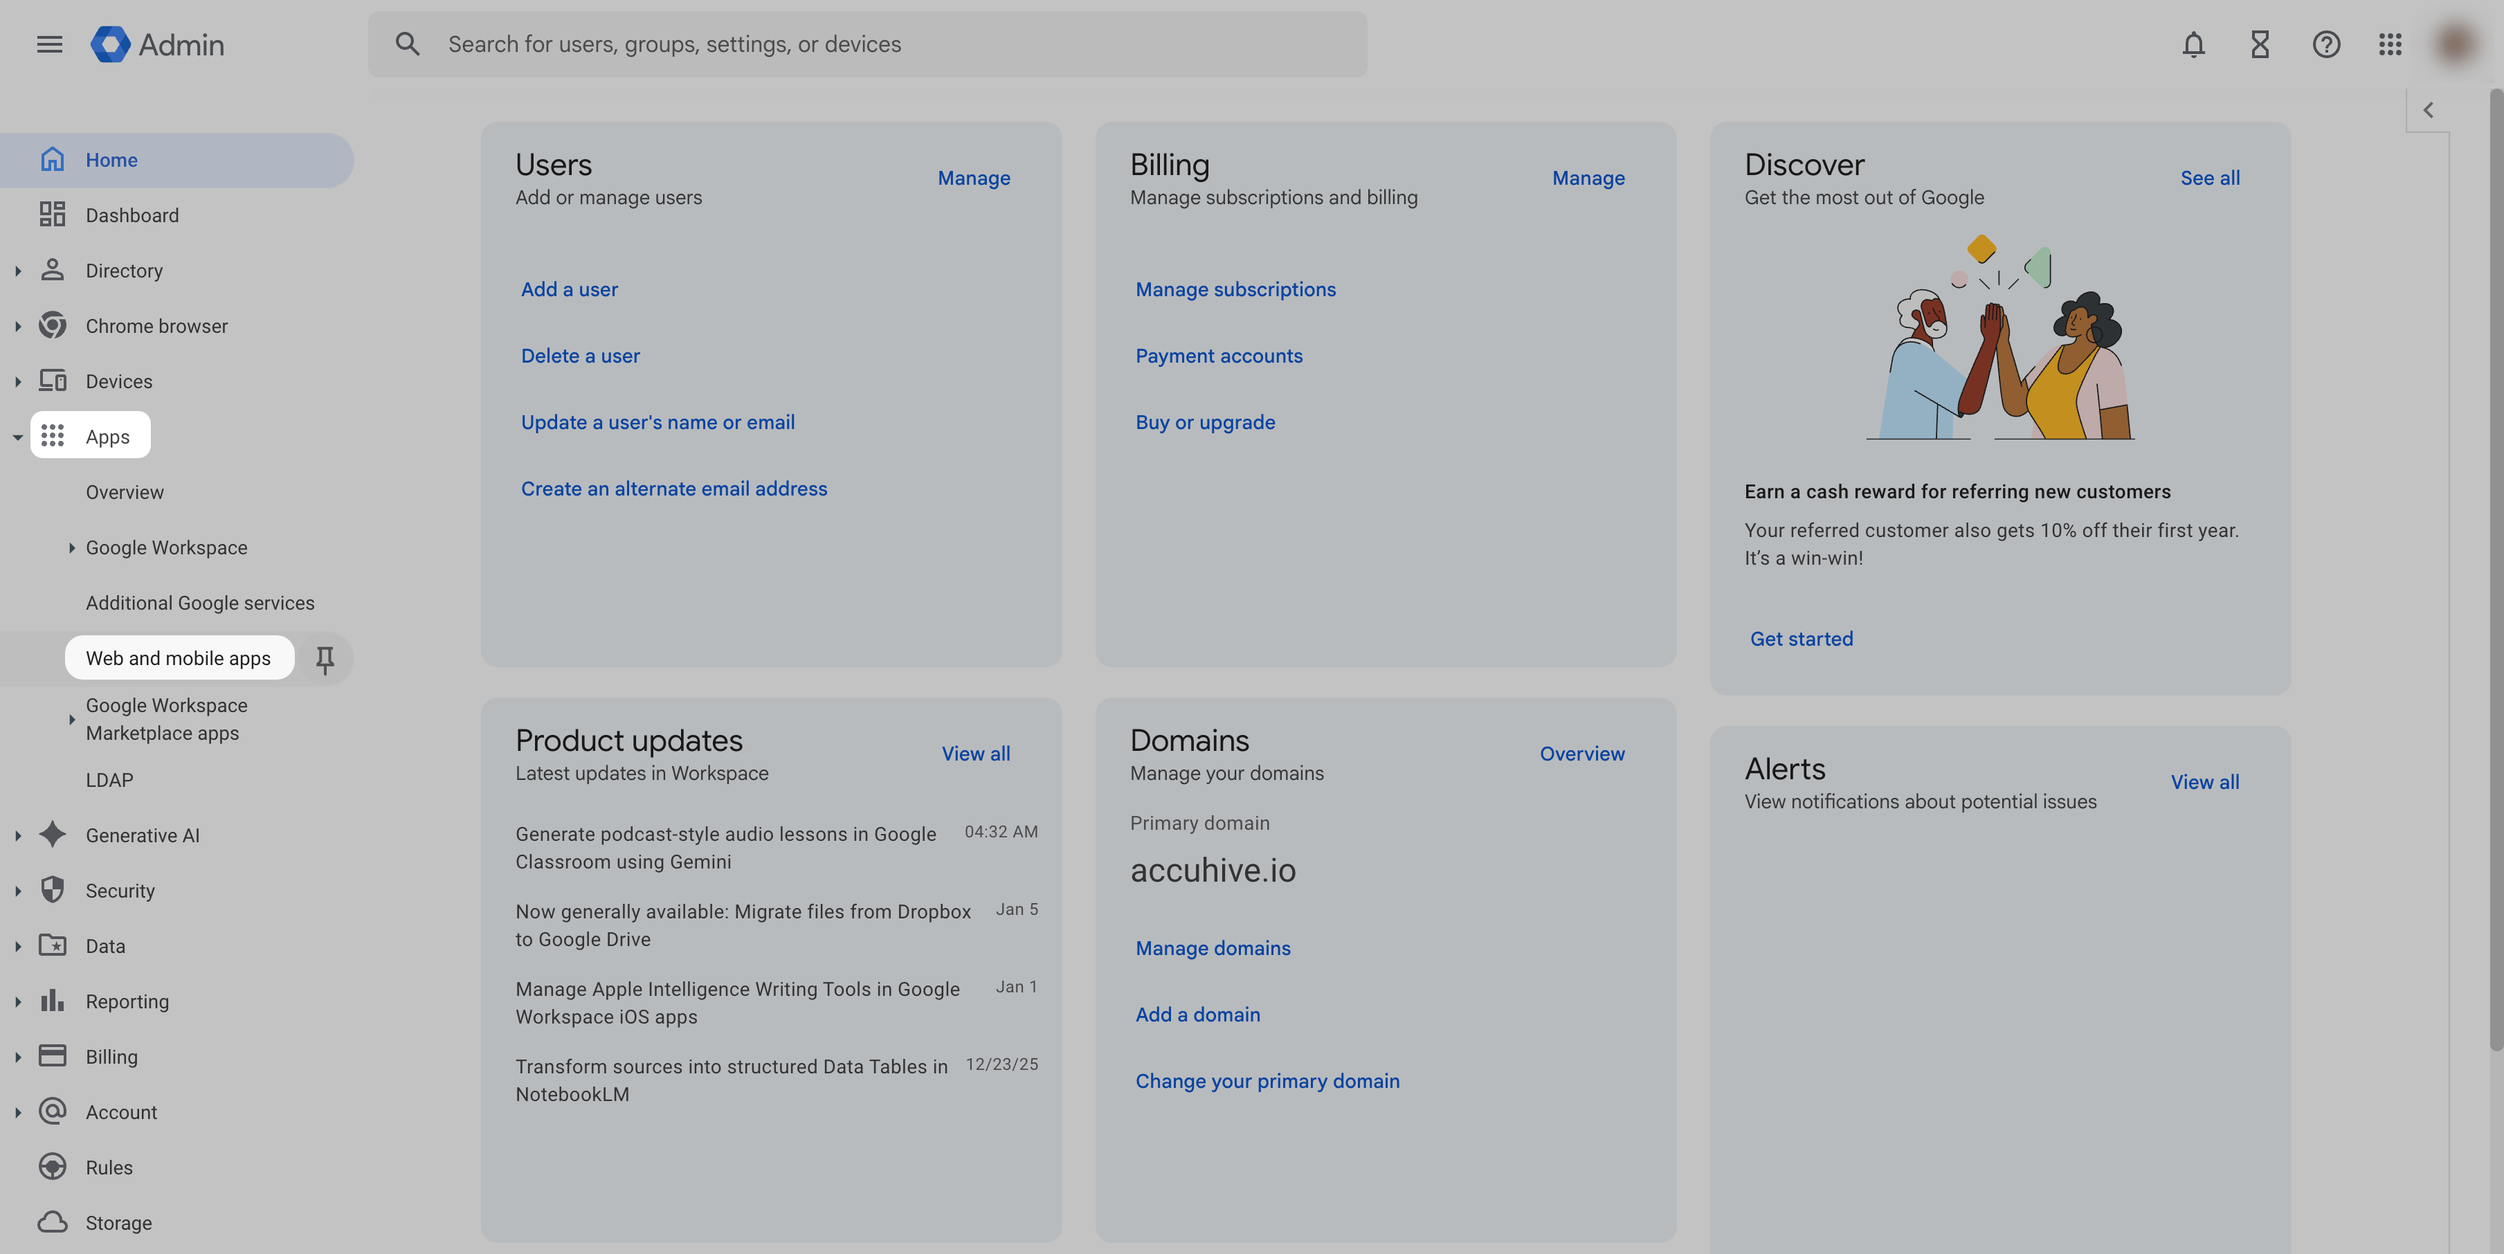This screenshot has width=2504, height=1254.
Task: Open the main hamburger menu
Action: pyautogui.click(x=50, y=45)
